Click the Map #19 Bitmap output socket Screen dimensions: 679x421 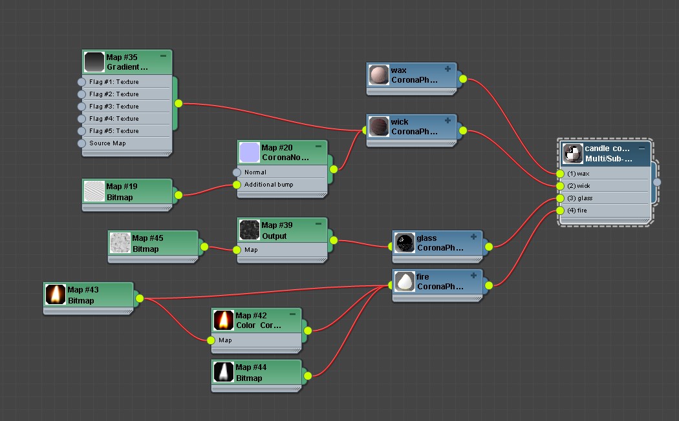(178, 195)
